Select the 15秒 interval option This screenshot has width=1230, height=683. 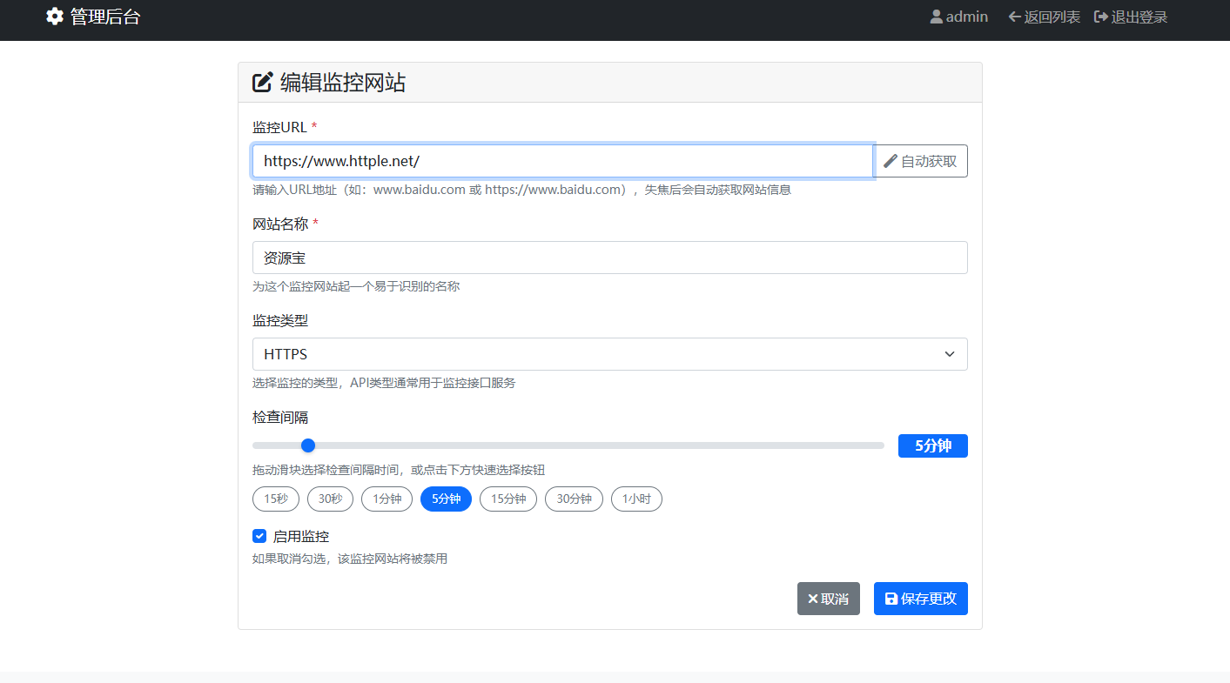click(275, 499)
